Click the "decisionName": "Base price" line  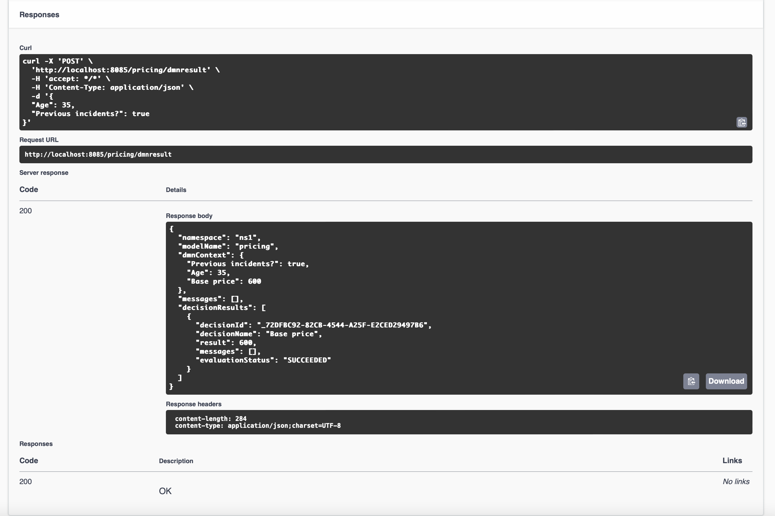pos(259,334)
